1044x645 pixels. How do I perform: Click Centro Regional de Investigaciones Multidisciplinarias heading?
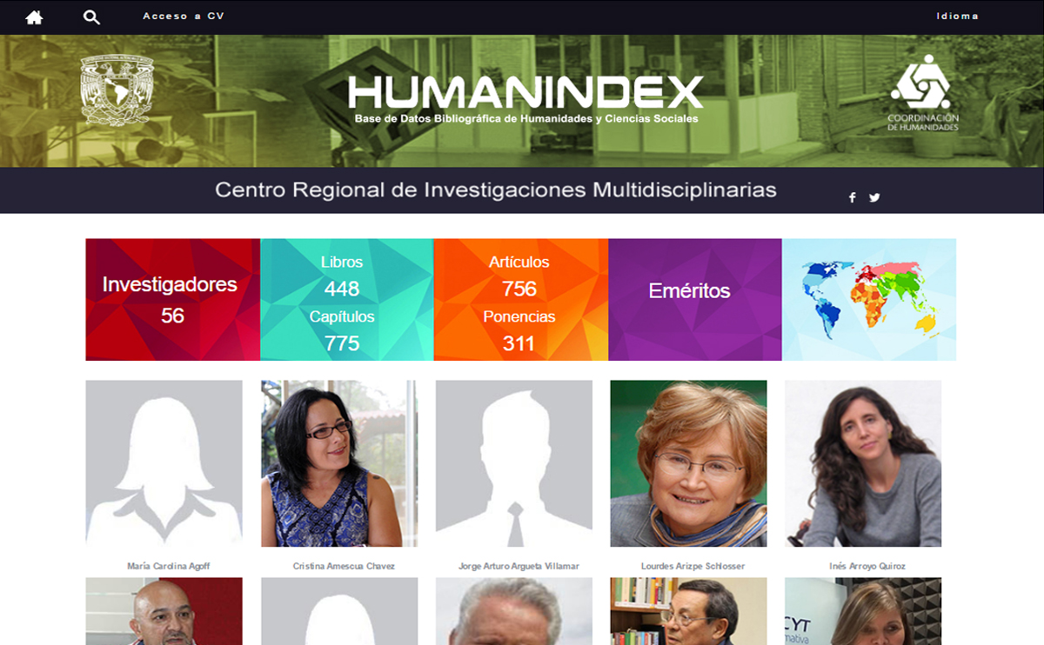pyautogui.click(x=496, y=190)
